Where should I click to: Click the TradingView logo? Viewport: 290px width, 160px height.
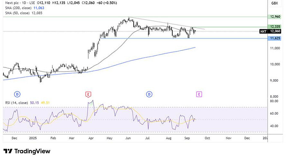pos(27,151)
